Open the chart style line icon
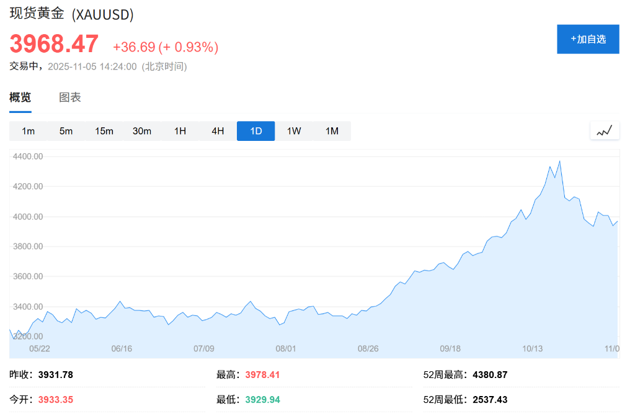This screenshot has height=419, width=635. coord(605,130)
